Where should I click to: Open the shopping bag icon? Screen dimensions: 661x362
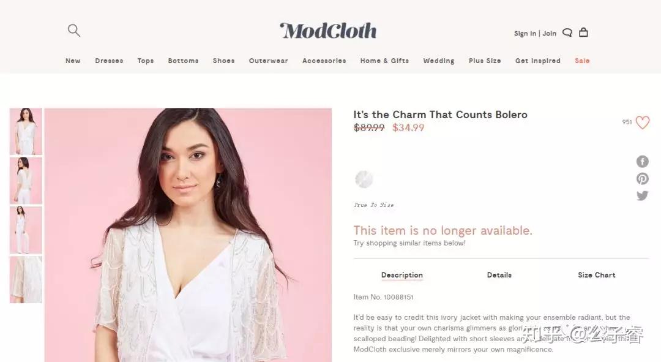[583, 32]
